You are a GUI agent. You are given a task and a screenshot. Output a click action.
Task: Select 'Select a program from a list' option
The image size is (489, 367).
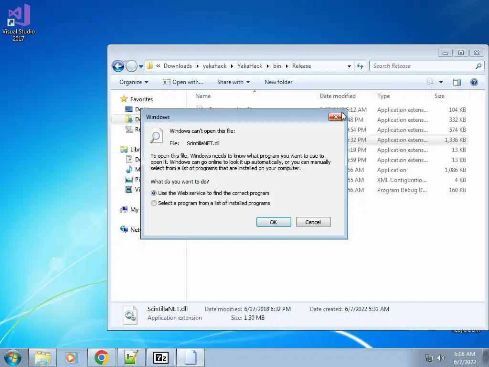[153, 203]
